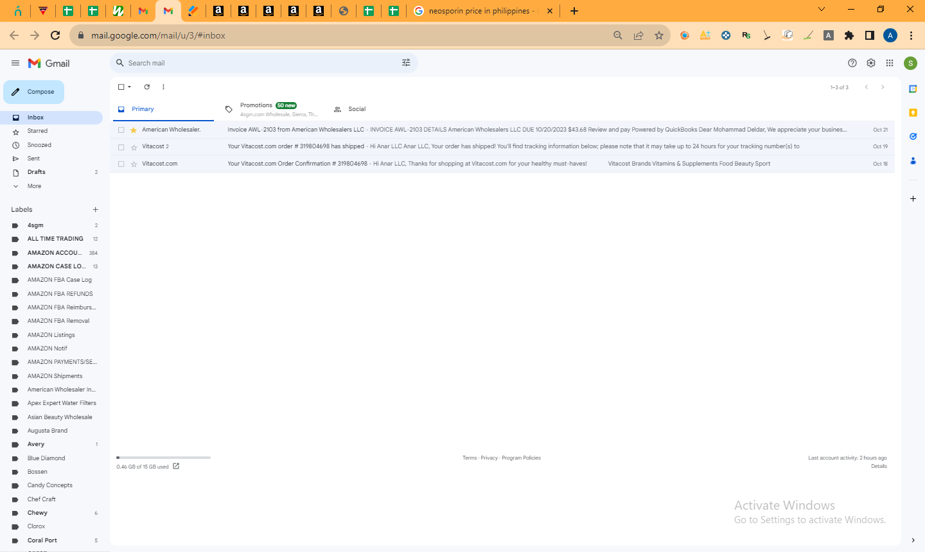Click the open storage management icon next to storage used
This screenshot has height=552, width=925.
[x=176, y=466]
